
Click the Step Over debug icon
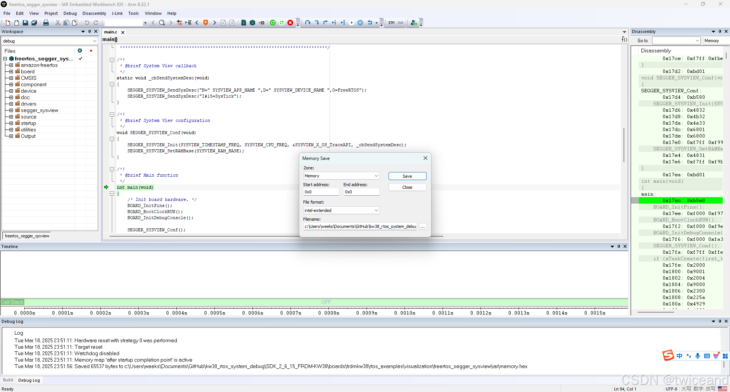[308, 23]
